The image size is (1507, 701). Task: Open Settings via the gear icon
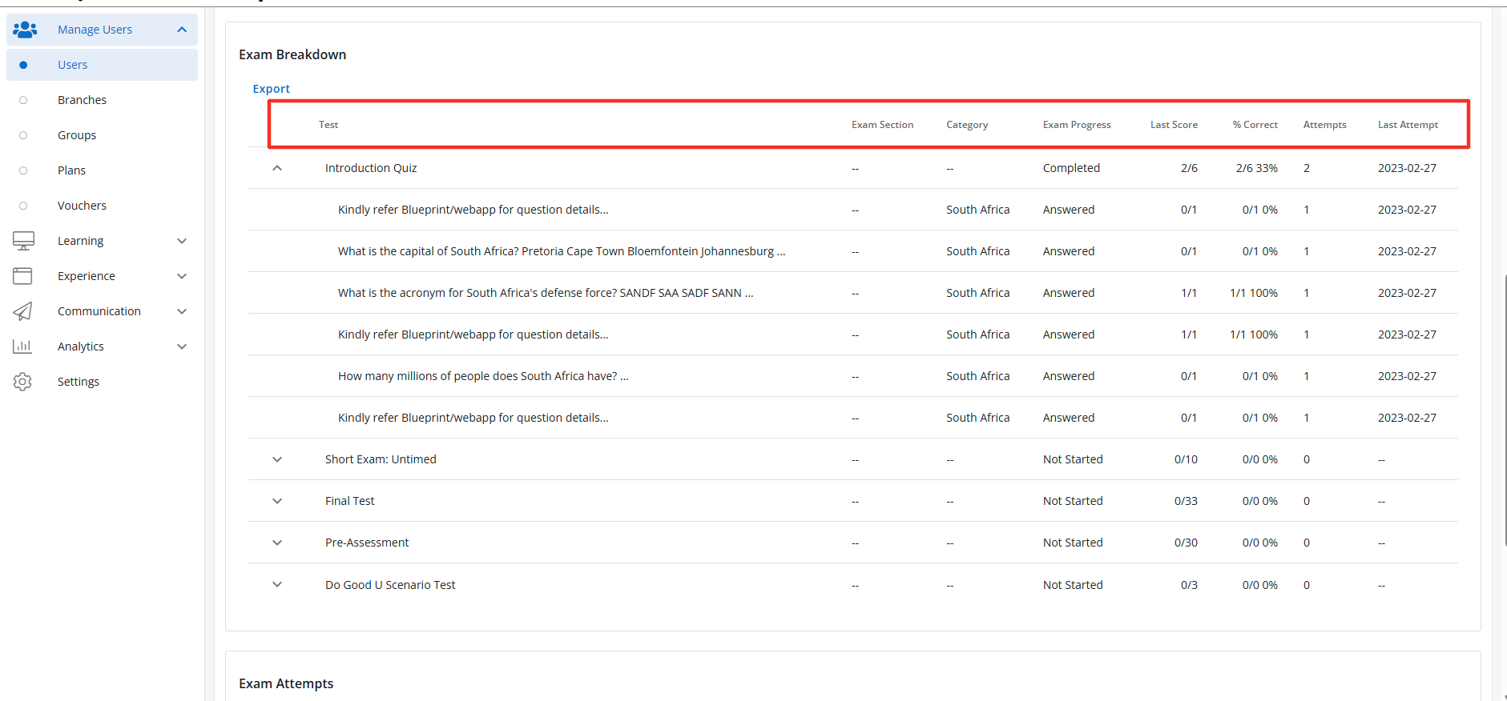(x=22, y=382)
